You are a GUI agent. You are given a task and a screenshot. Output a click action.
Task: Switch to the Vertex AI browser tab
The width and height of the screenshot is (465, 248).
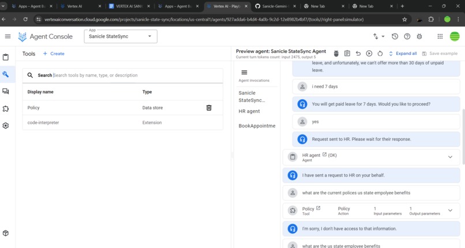81,6
